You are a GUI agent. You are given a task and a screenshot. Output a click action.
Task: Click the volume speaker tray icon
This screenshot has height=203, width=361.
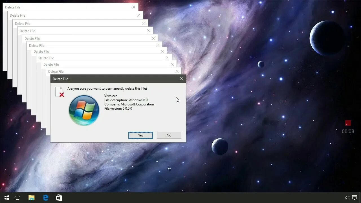tap(347, 198)
